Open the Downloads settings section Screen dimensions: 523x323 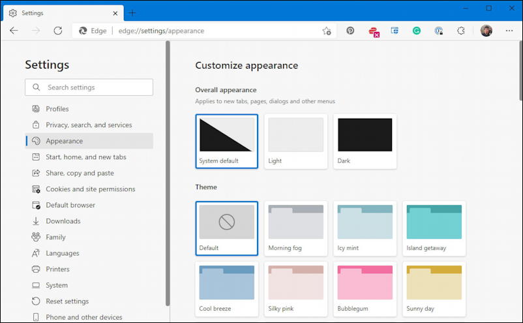(63, 221)
